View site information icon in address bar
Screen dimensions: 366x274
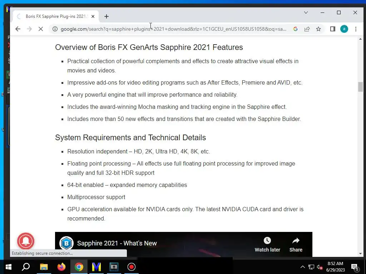click(55, 29)
